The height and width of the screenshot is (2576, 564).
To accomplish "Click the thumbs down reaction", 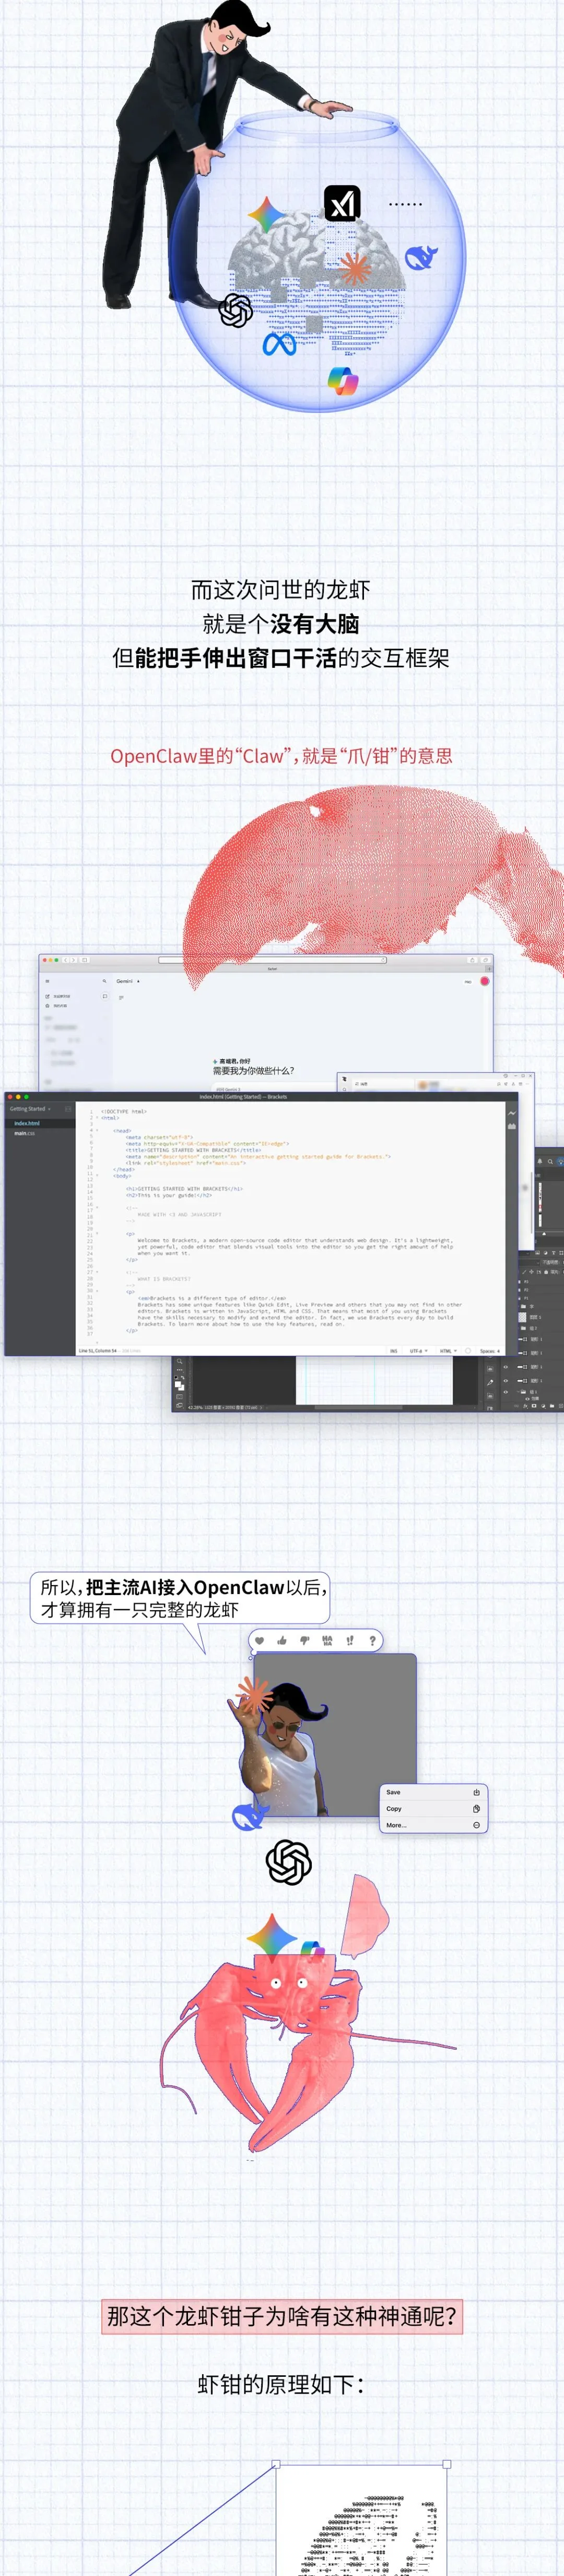I will (x=304, y=1640).
